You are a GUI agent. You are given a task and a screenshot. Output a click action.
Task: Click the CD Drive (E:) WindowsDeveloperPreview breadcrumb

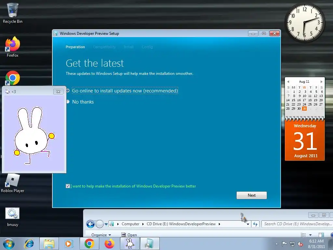click(181, 224)
